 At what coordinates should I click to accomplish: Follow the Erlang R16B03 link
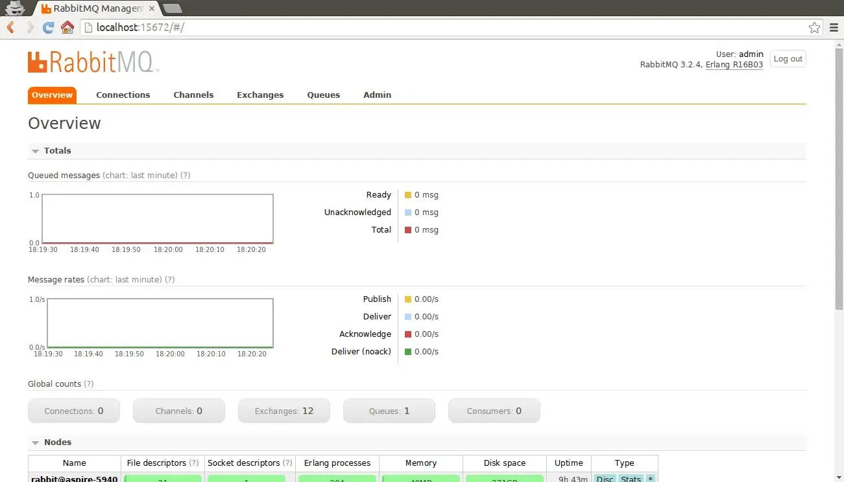734,65
